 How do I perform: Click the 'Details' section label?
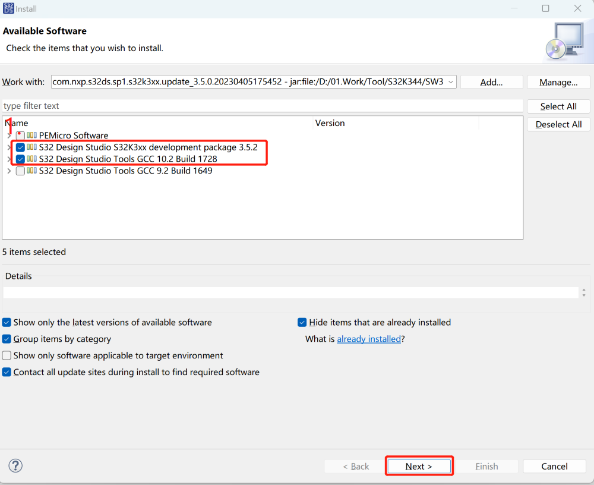tap(18, 276)
